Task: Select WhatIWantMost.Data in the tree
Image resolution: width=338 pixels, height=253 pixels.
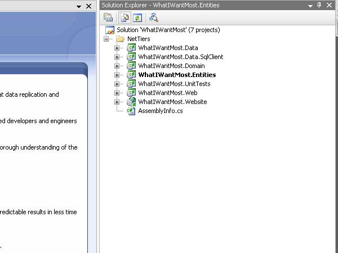Action: tap(168, 48)
